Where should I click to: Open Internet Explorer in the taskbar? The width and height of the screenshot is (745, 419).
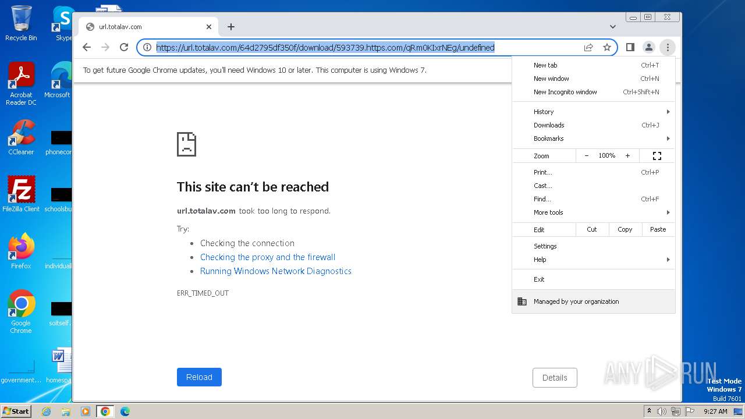click(46, 411)
